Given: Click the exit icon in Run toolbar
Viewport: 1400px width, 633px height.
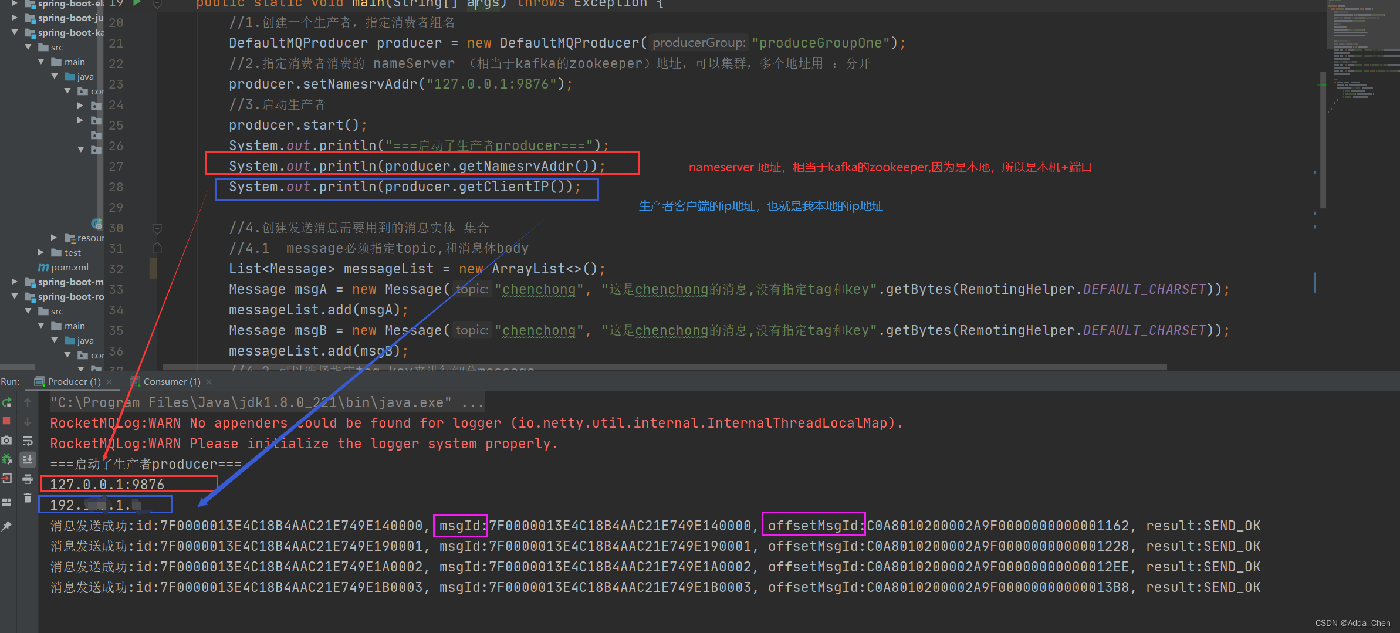Looking at the screenshot, I should [x=7, y=478].
